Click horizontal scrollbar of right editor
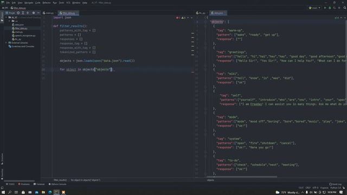Image resolution: width=347 pixels, height=195 pixels. coord(241,177)
